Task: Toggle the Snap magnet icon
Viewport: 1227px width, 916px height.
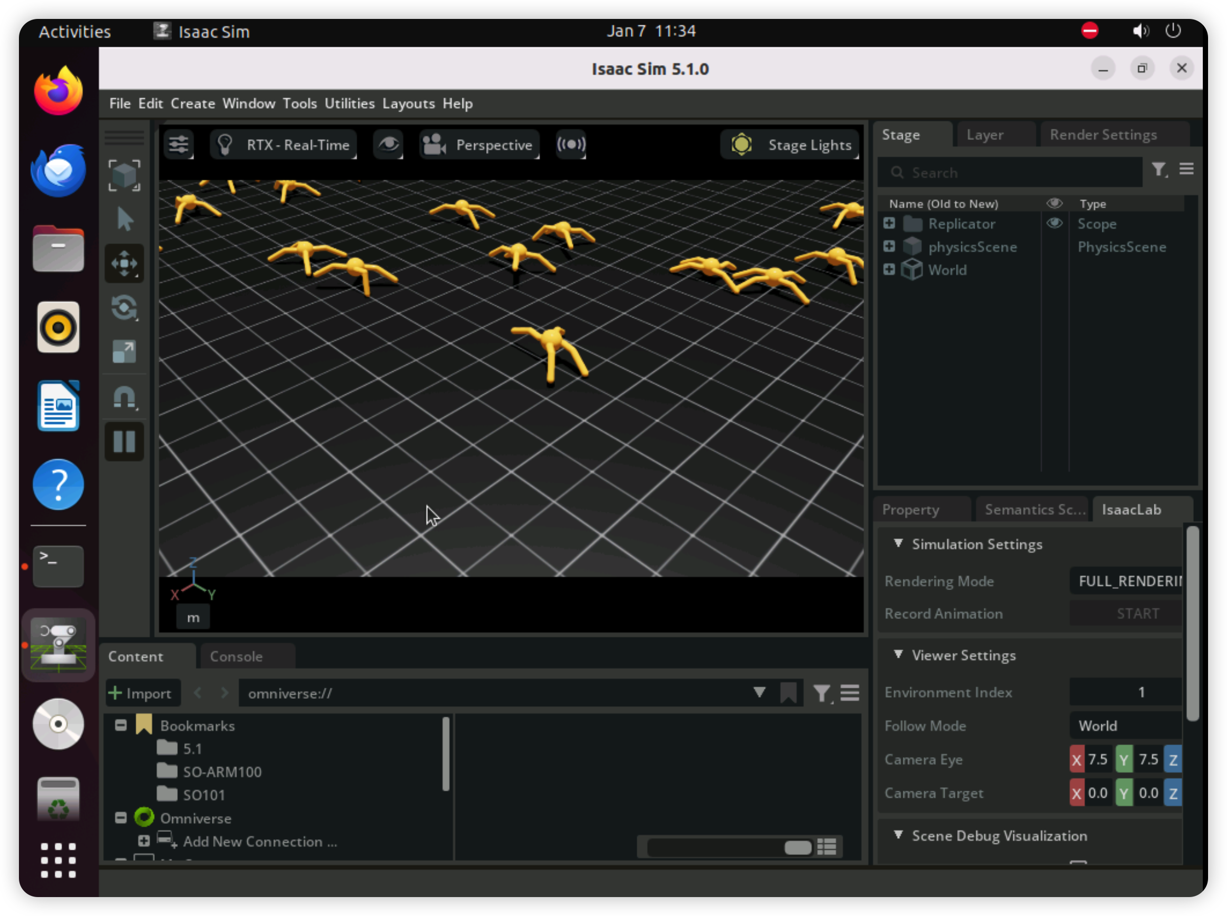Action: click(124, 397)
